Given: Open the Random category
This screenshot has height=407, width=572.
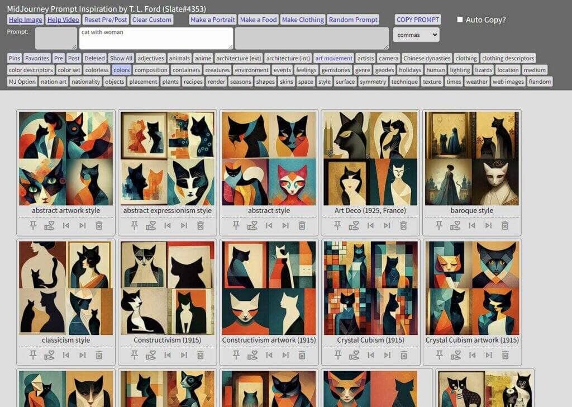Looking at the screenshot, I should click(540, 82).
